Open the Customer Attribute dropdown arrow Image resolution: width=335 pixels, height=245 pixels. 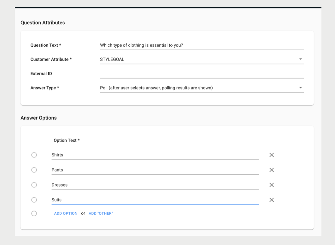point(300,59)
